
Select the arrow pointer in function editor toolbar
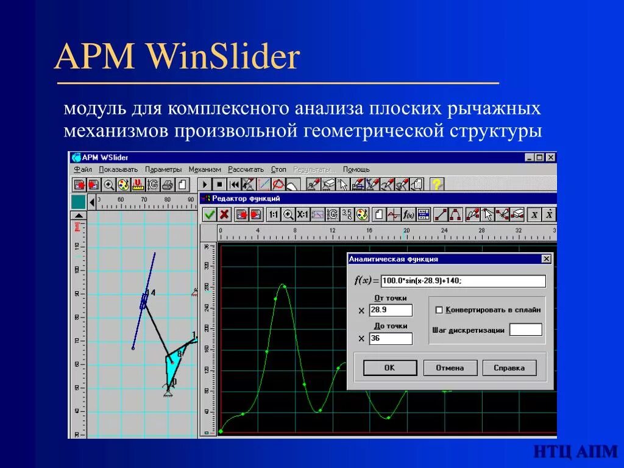click(x=487, y=214)
